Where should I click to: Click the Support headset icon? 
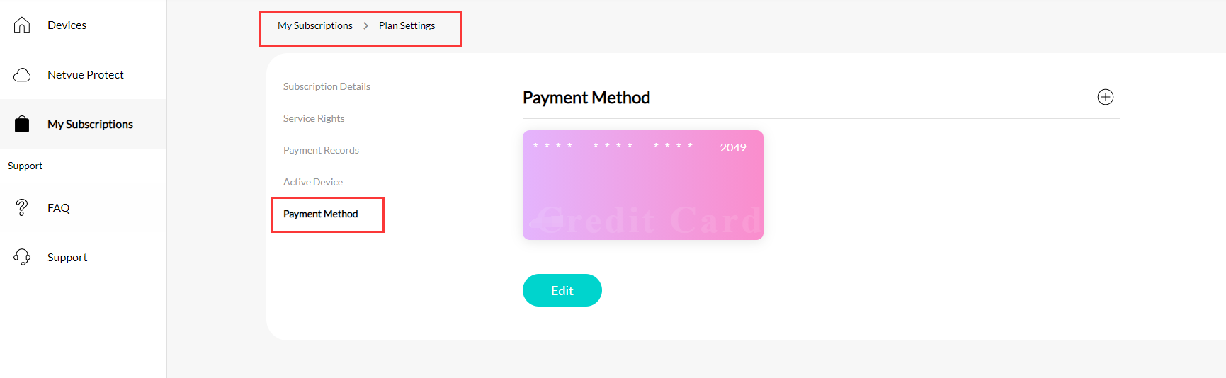click(22, 257)
